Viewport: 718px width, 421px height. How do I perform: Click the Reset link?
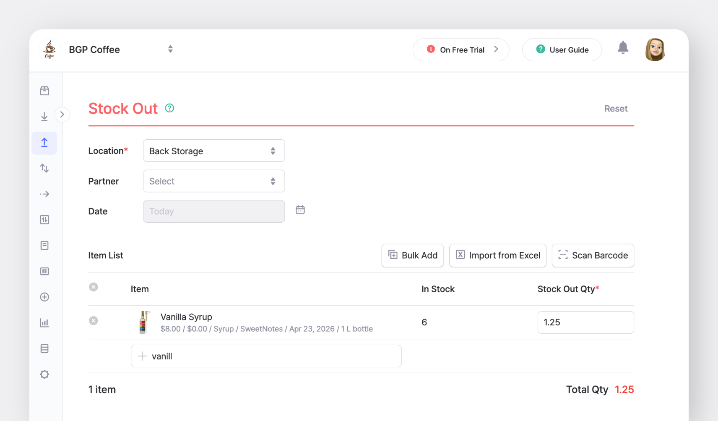(x=615, y=109)
